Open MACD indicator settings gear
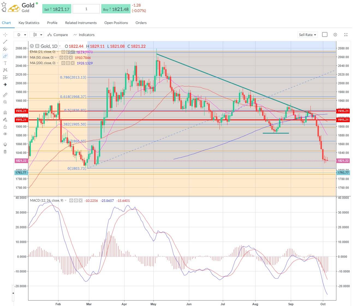Viewport: 353px width, 306px height. point(76,200)
